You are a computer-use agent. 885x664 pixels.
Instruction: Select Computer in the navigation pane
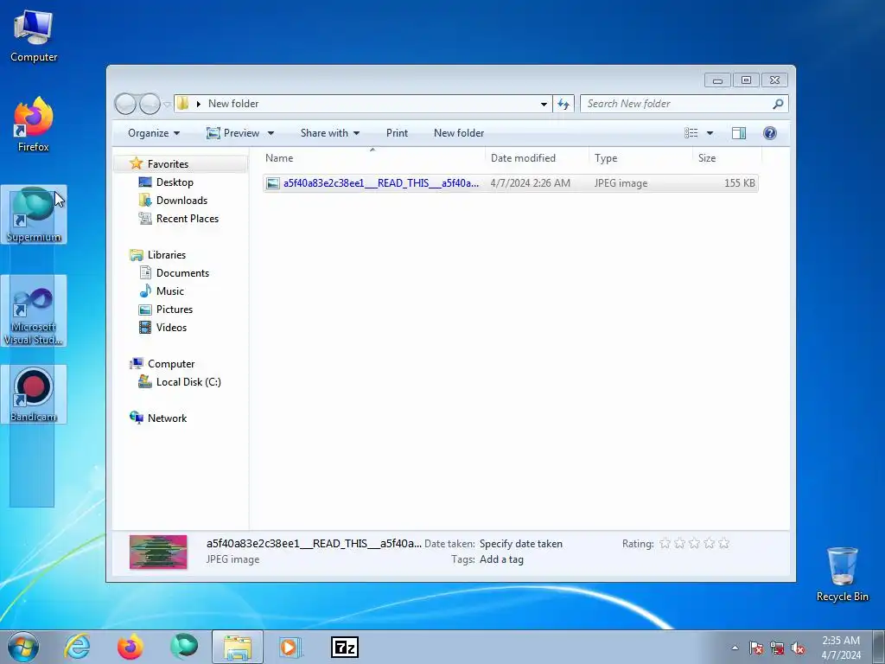[171, 364]
